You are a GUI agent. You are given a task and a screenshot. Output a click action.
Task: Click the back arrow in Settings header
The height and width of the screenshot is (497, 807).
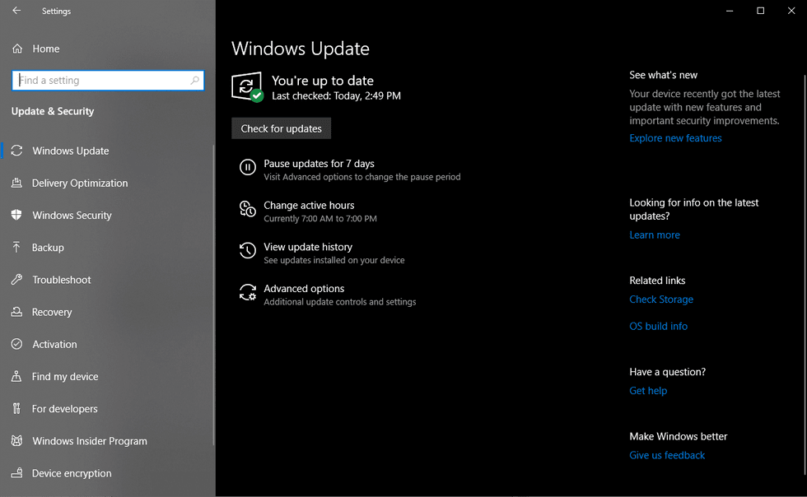pos(16,12)
